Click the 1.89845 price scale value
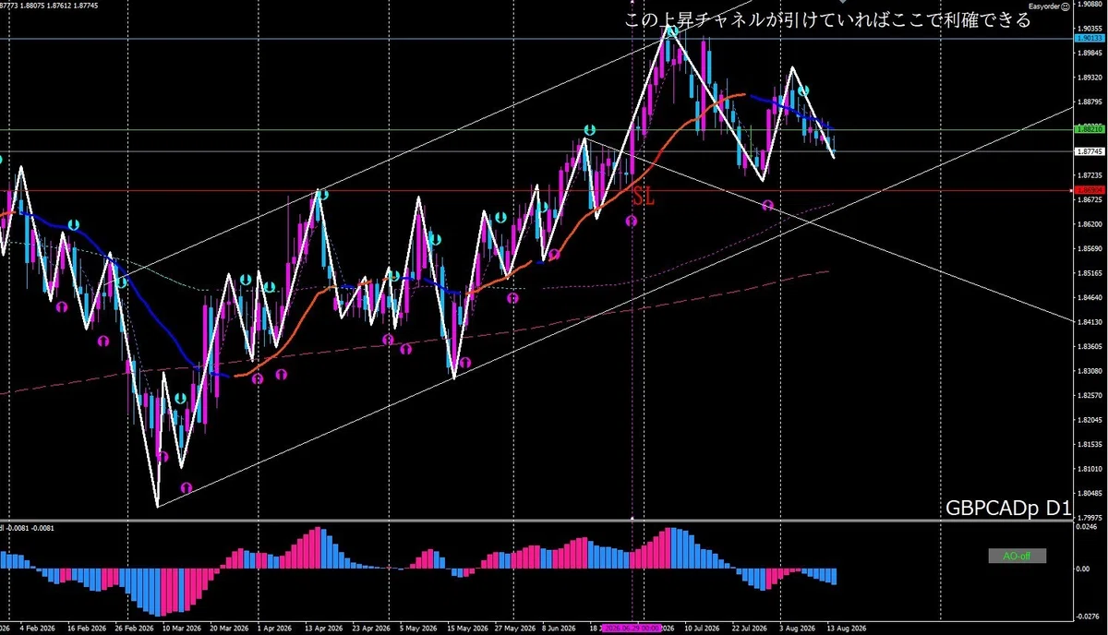The image size is (1108, 635). 1090,53
